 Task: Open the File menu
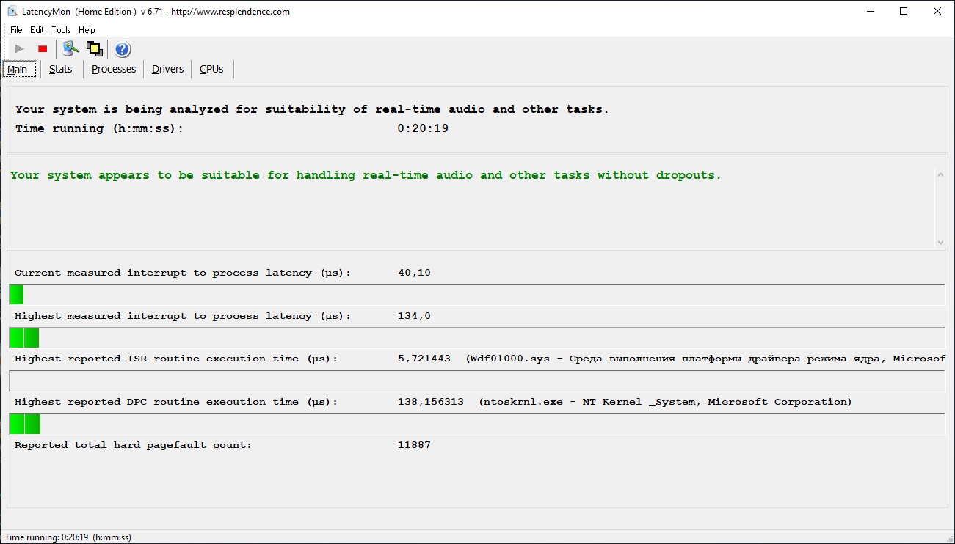(16, 30)
